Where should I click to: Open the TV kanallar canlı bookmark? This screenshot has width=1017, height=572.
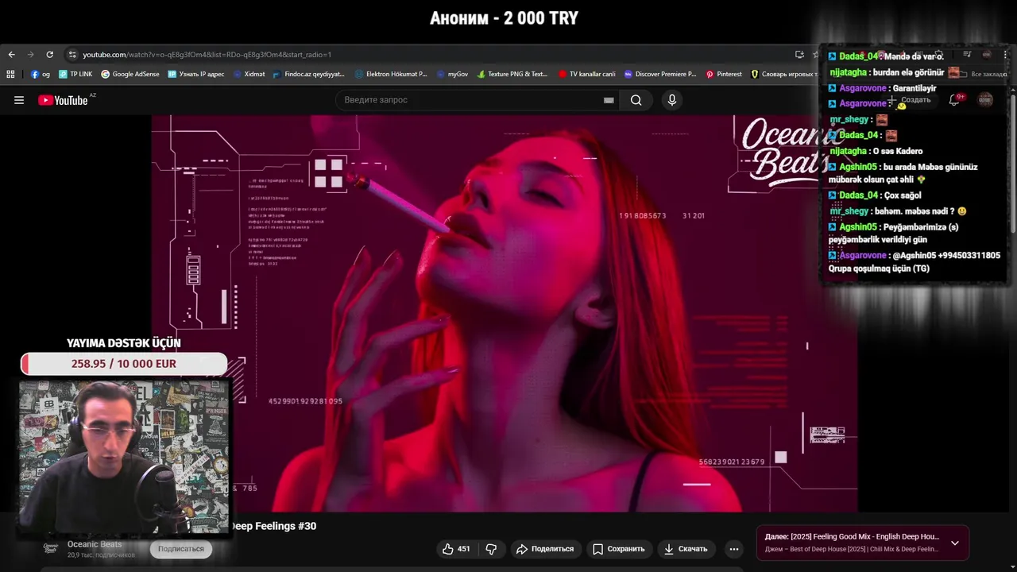coord(587,74)
